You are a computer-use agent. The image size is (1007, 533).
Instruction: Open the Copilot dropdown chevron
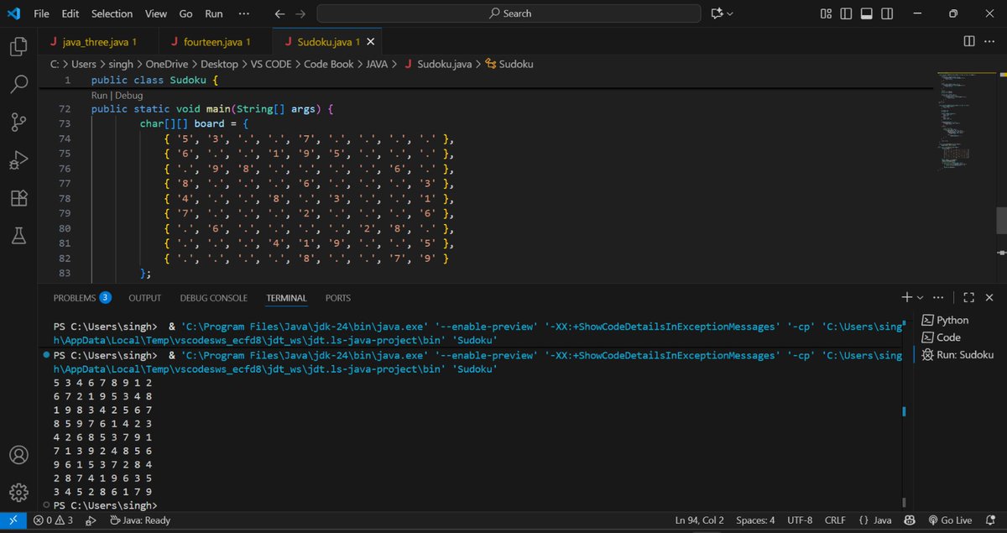click(730, 13)
